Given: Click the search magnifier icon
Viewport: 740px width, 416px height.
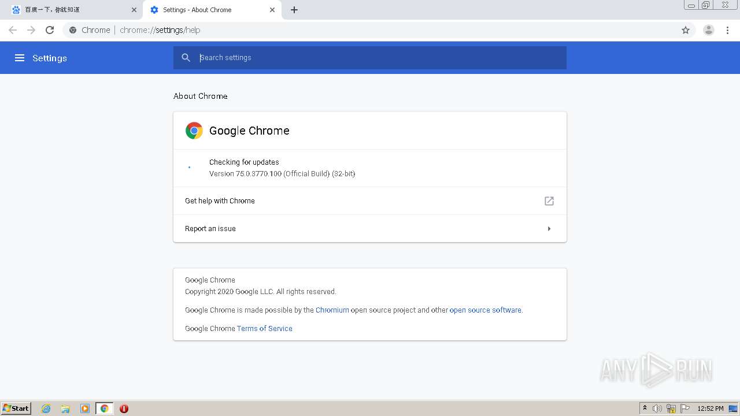Looking at the screenshot, I should [186, 58].
